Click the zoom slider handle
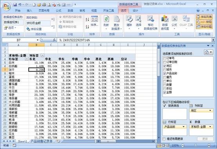 [x=195, y=145]
